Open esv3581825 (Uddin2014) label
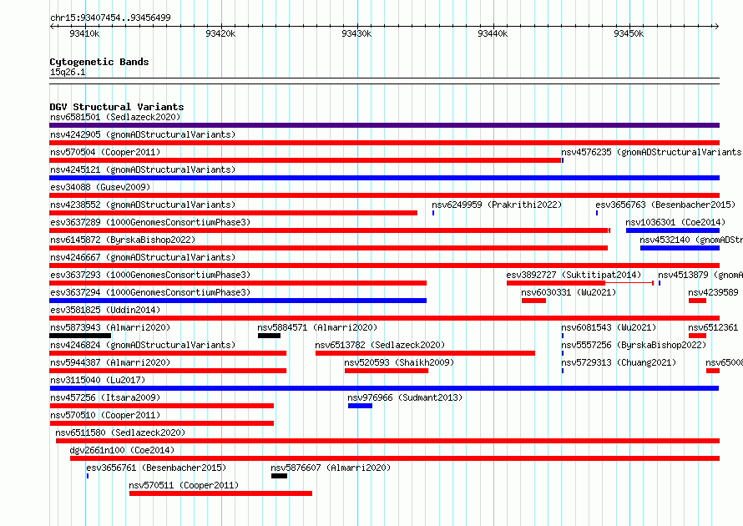The width and height of the screenshot is (743, 526). point(105,310)
